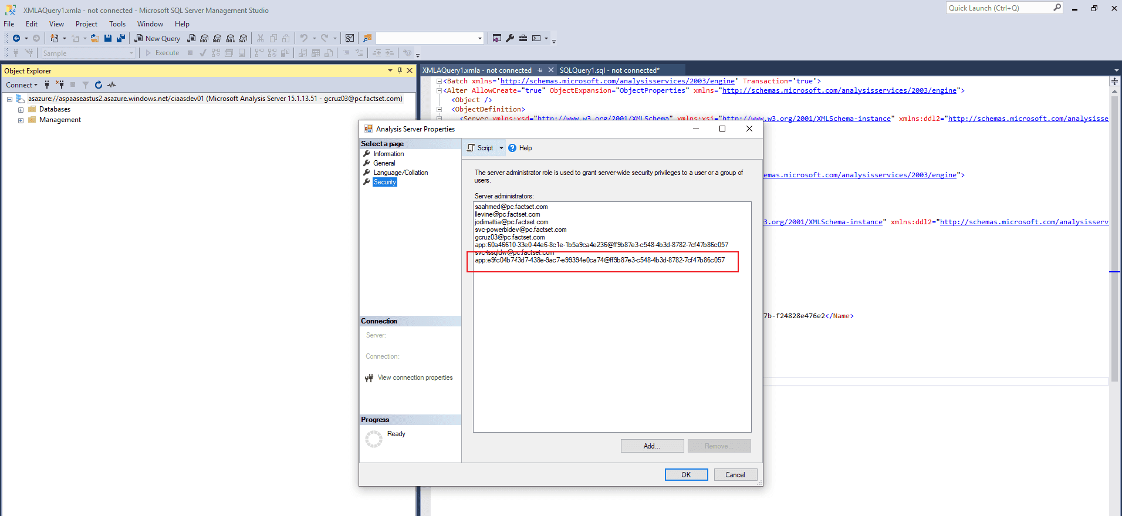
Task: Click the Database Engine Query icon
Action: tap(191, 38)
